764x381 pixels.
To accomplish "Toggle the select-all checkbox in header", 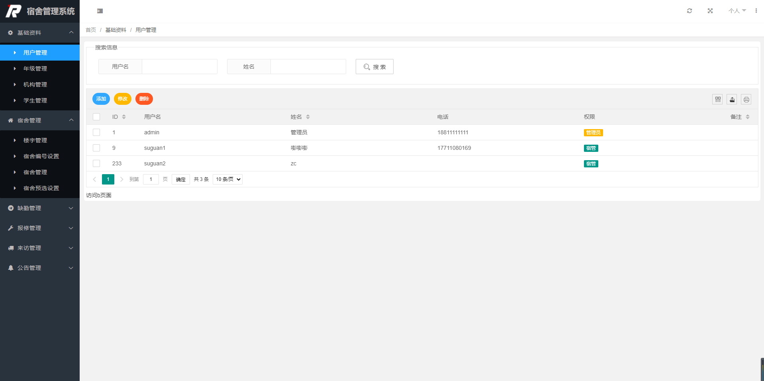I will [96, 117].
